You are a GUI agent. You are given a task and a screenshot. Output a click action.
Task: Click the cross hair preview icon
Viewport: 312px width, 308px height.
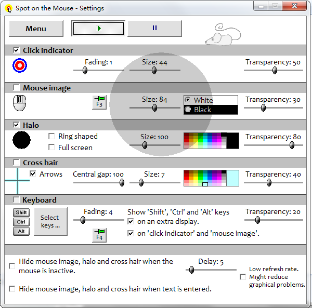[17, 181]
